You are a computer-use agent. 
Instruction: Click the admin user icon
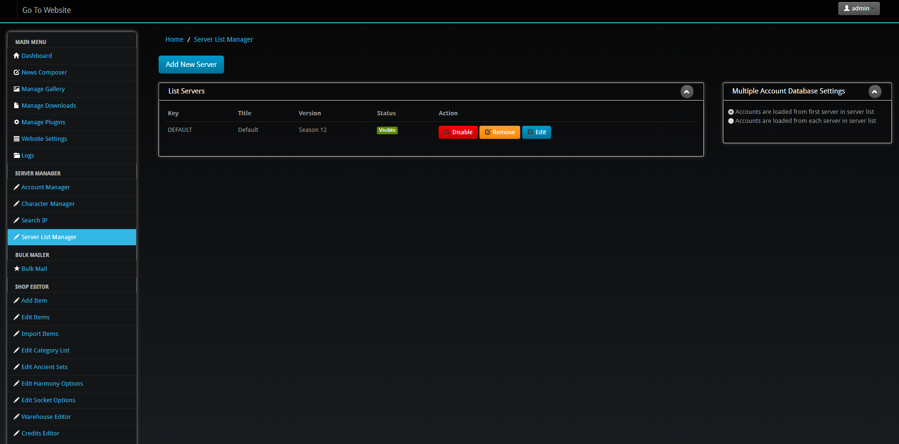(847, 8)
